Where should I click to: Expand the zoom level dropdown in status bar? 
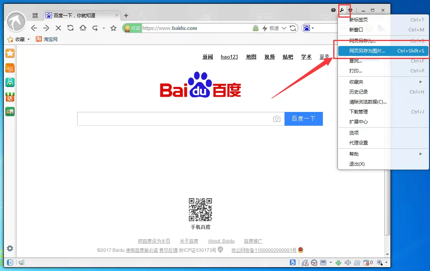[386, 263]
